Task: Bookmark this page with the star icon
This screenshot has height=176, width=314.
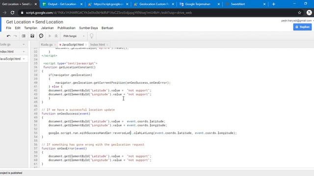Action: (x=300, y=13)
